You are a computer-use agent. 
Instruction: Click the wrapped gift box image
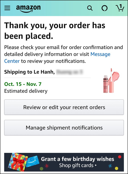(18, 162)
